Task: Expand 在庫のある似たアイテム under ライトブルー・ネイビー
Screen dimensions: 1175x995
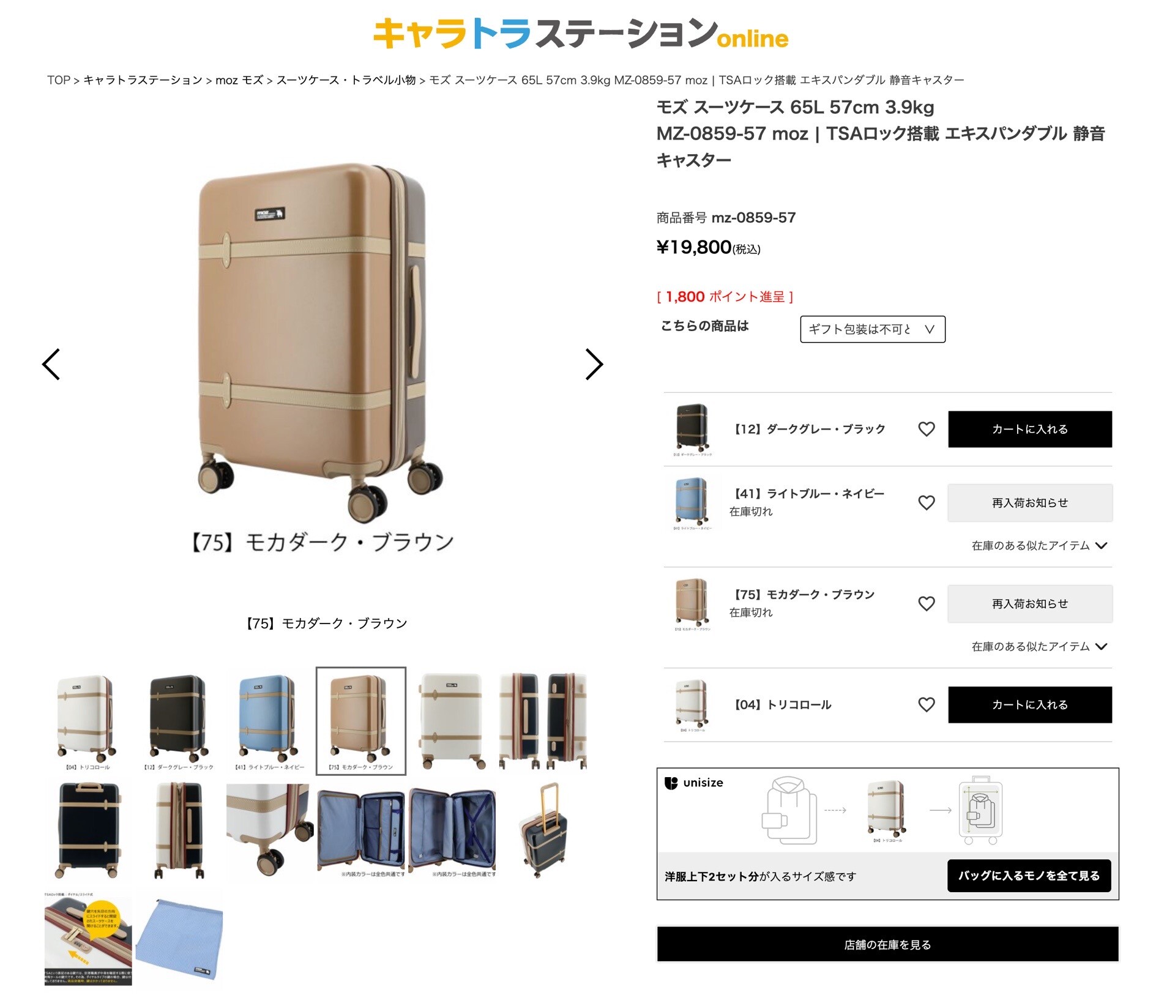Action: tap(1039, 545)
